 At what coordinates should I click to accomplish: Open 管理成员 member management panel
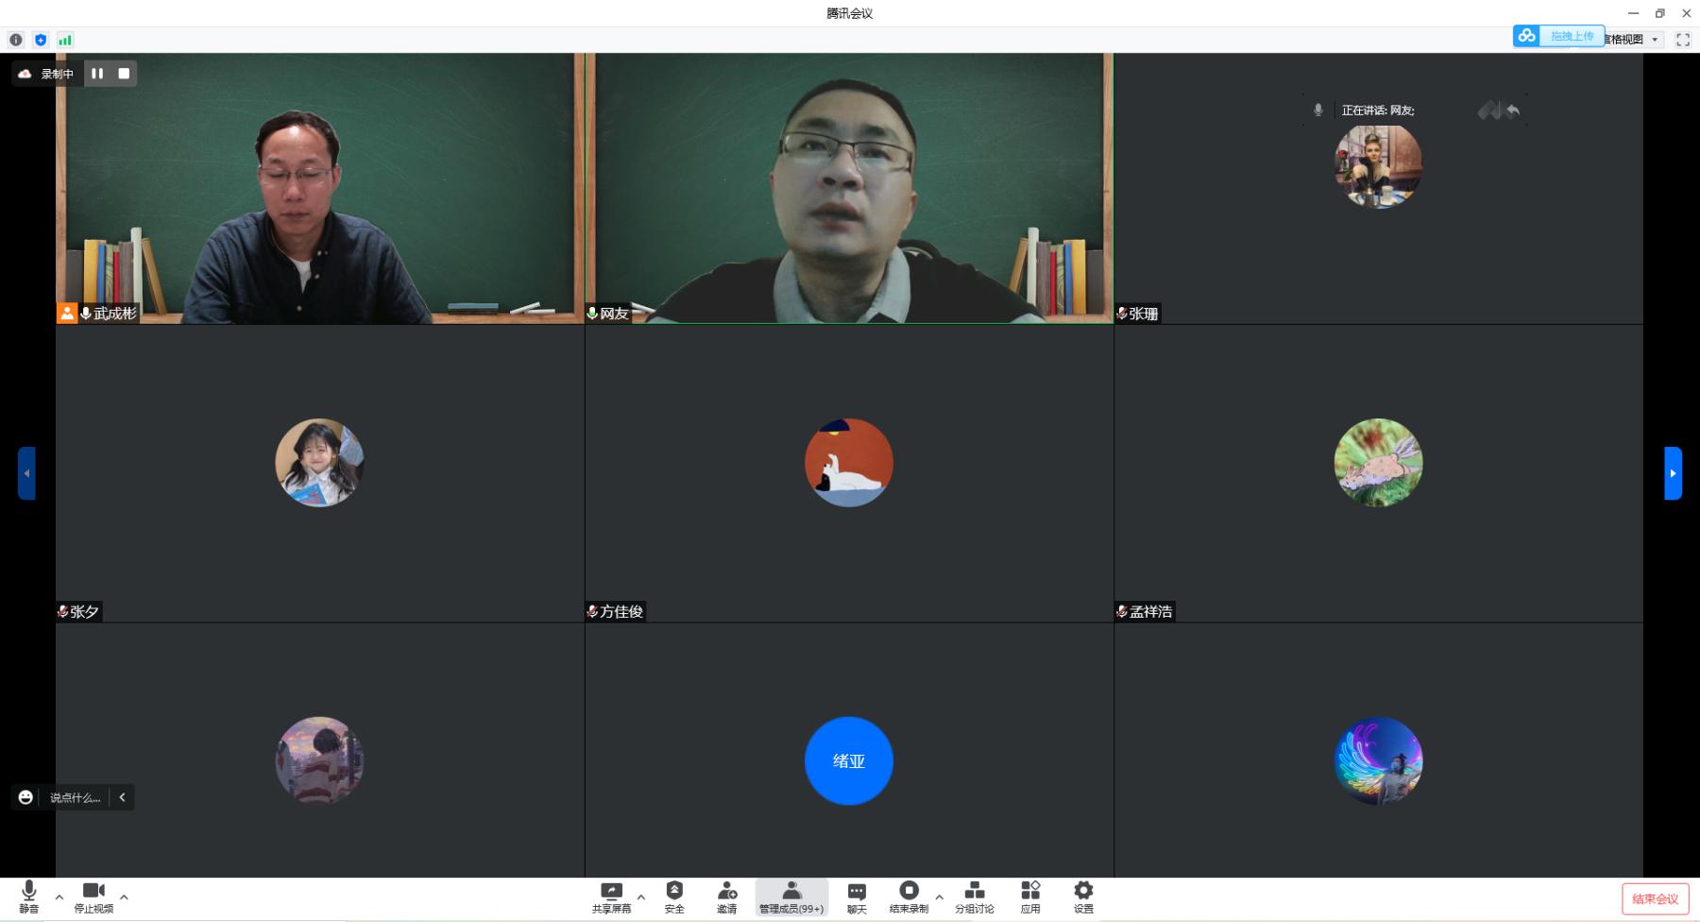pos(791,896)
